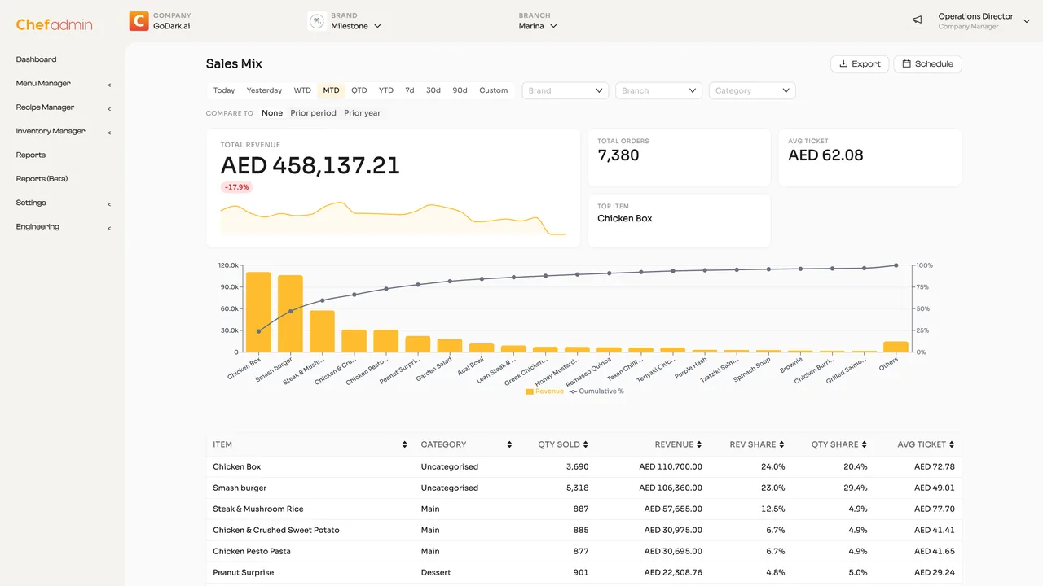Click the Dessert category cell

(436, 572)
